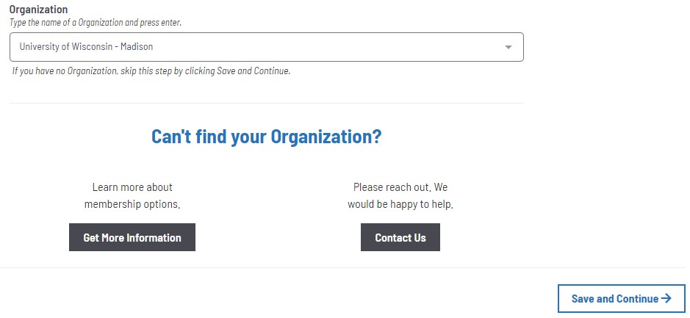Screen dimensions: 690x318
Task: Click the 'Learn more about' text line
Action: [132, 187]
